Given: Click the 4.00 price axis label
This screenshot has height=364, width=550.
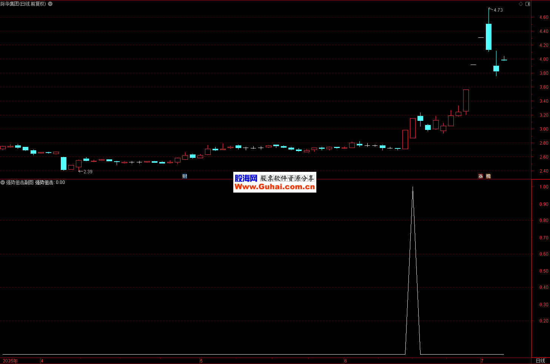Looking at the screenshot, I should coord(544,59).
